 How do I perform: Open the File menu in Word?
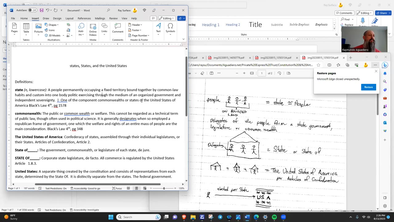pyautogui.click(x=13, y=18)
